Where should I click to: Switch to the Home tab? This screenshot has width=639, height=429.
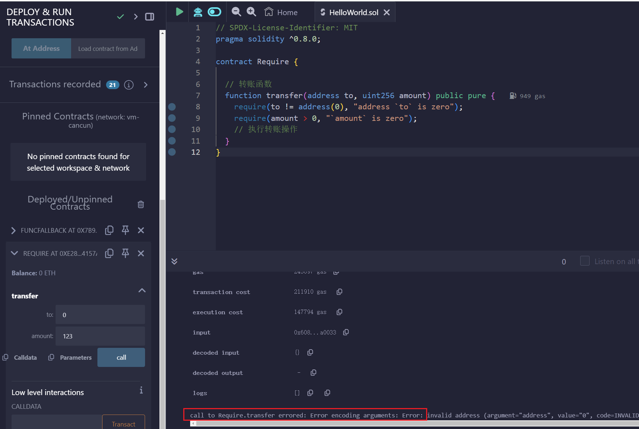pyautogui.click(x=281, y=13)
